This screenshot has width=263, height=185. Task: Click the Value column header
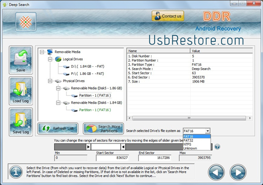221,51
